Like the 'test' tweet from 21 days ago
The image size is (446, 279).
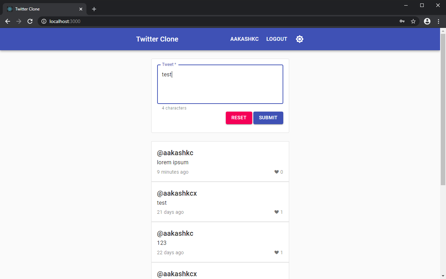277,212
